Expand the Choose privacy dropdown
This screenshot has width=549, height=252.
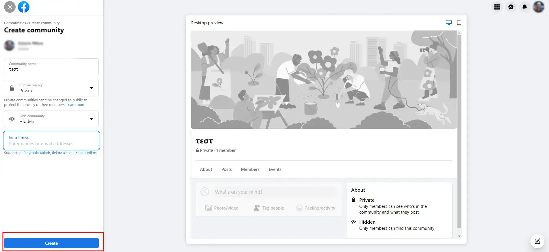pyautogui.click(x=51, y=88)
